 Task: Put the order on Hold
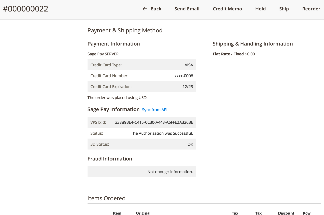click(260, 9)
